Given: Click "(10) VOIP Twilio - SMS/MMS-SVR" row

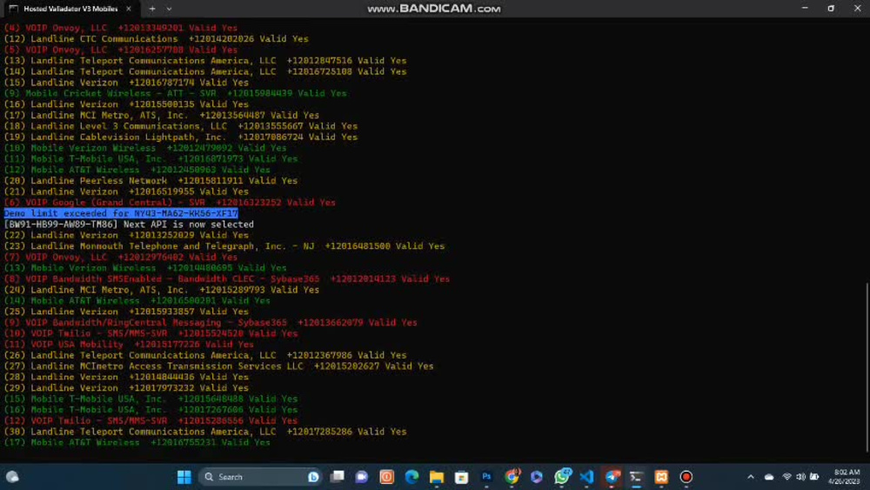Looking at the screenshot, I should point(151,333).
